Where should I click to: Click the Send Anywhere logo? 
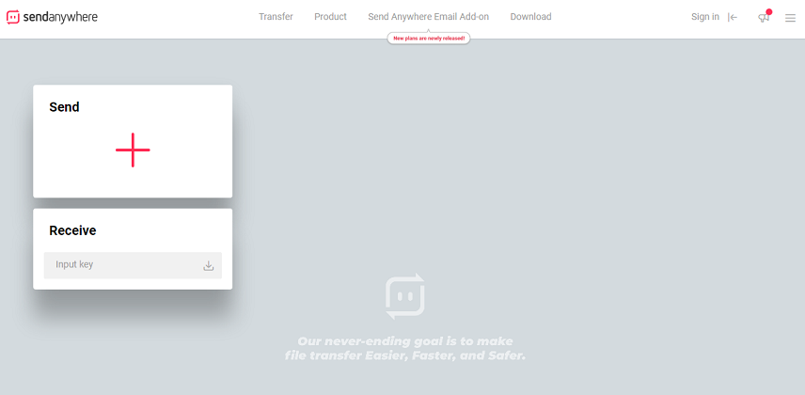pos(52,17)
